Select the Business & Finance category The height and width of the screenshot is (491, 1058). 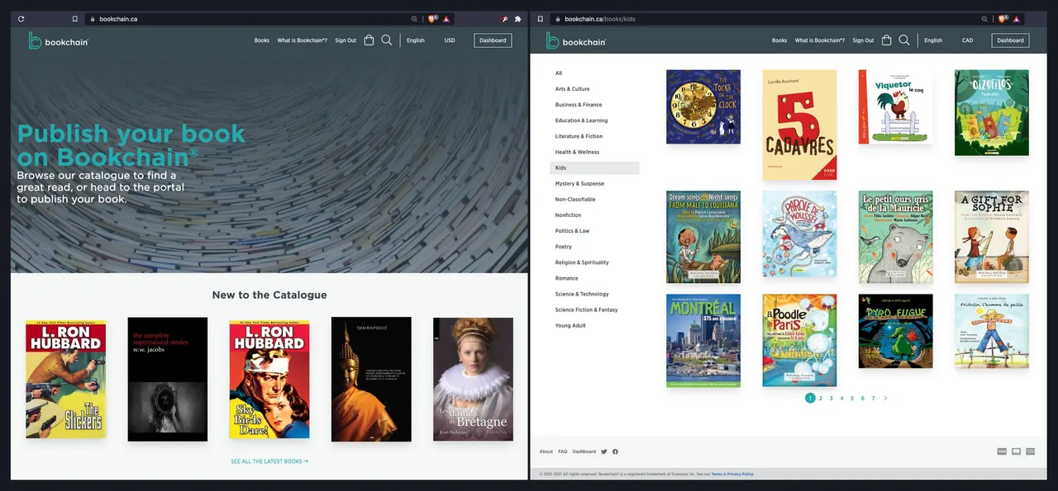pyautogui.click(x=579, y=105)
